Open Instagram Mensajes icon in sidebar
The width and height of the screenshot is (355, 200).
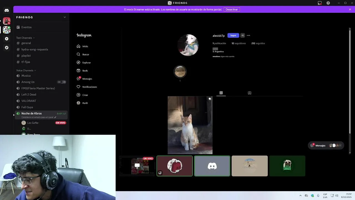[x=78, y=79]
